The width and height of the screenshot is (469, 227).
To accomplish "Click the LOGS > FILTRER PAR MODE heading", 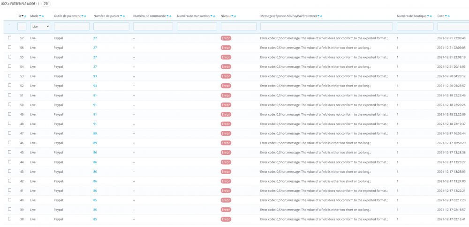I will pos(20,4).
